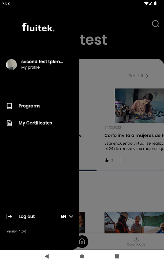The height and width of the screenshot is (263, 164).
Task: Open the EN language dropdown
Action: click(x=67, y=217)
